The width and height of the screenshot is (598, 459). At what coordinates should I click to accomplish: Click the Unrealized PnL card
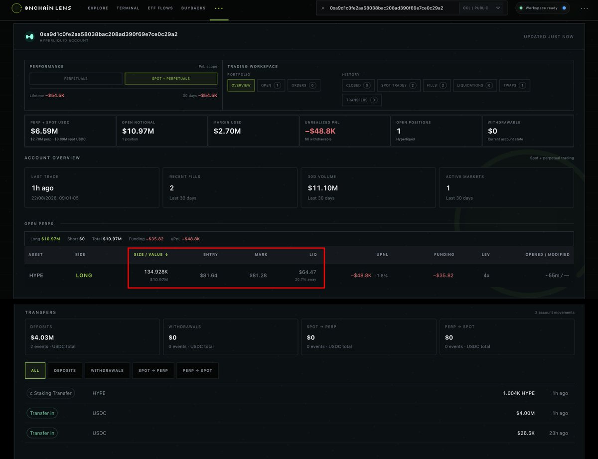tap(344, 131)
